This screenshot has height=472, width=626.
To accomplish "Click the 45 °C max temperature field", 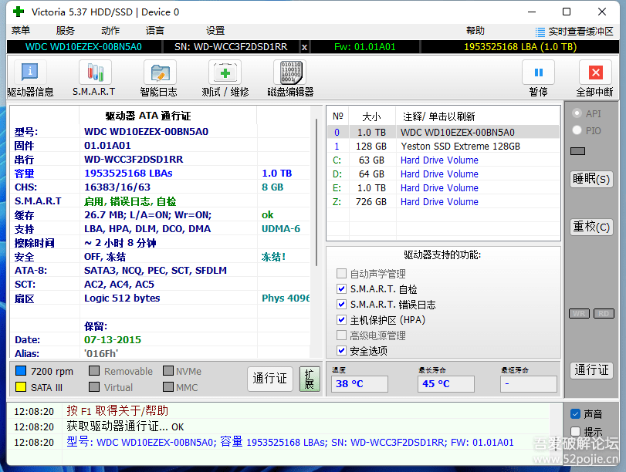I will coord(446,384).
